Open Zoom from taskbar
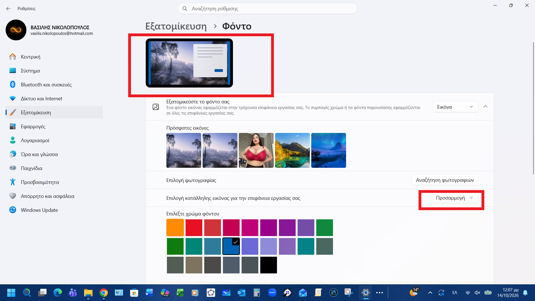 tap(272, 293)
